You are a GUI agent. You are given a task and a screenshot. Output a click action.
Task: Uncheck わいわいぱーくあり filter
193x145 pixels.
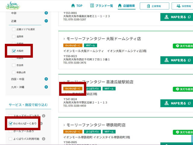point(11,123)
